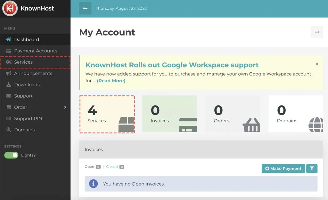Select the Open invoices tab
This screenshot has width=328, height=200.
coord(89,167)
